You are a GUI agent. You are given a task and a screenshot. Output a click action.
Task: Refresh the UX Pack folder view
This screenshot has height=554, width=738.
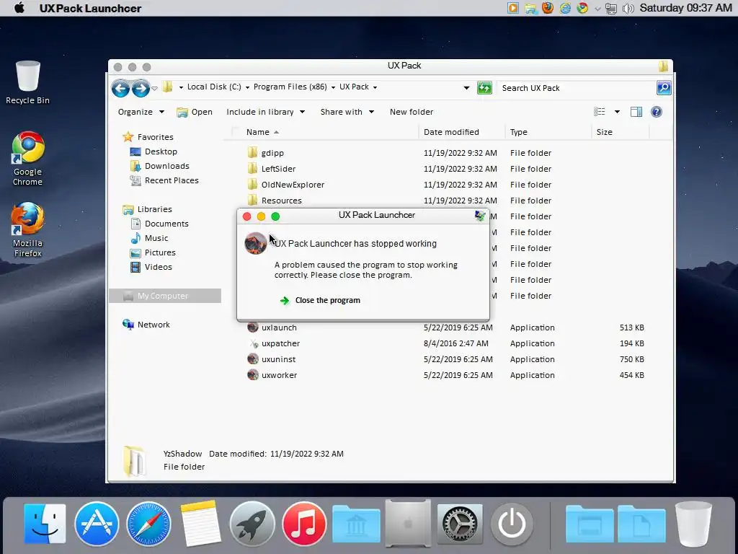coord(484,87)
